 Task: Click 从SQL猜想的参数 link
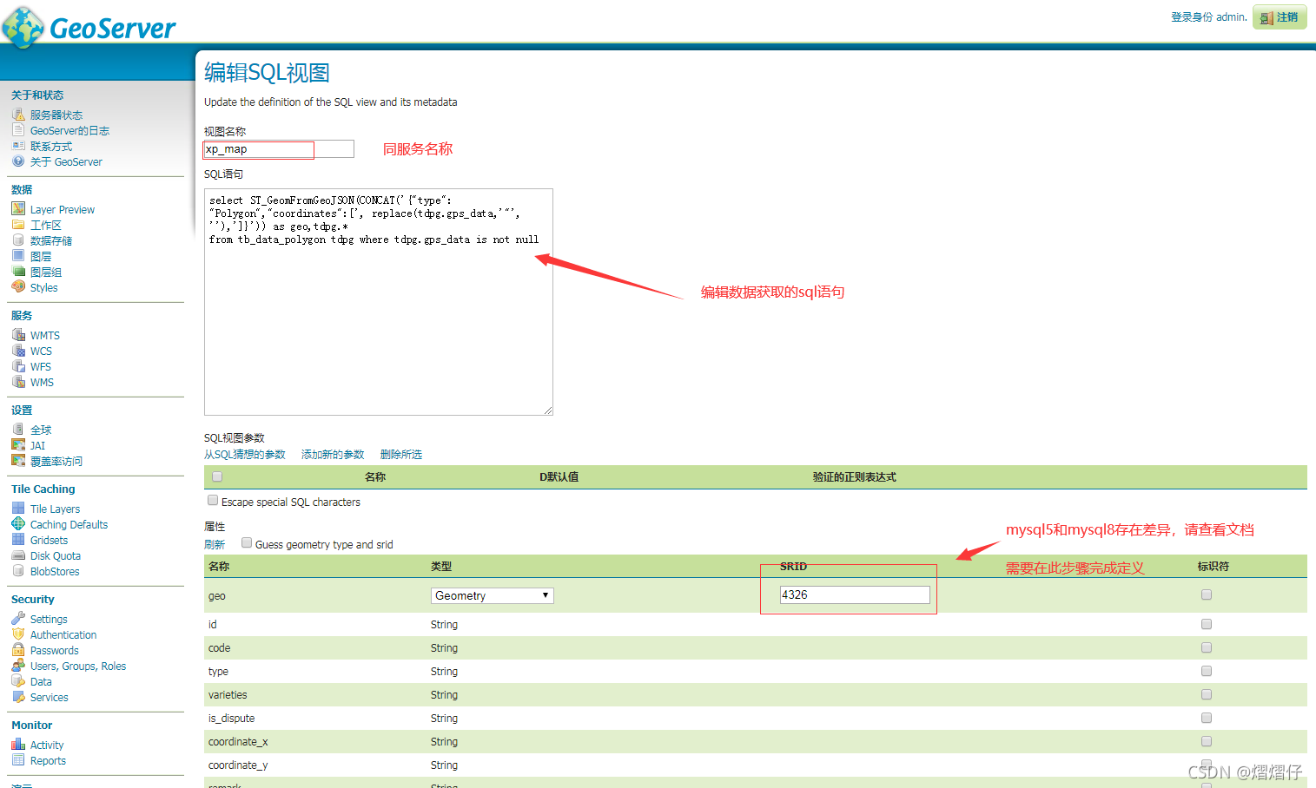click(x=245, y=454)
